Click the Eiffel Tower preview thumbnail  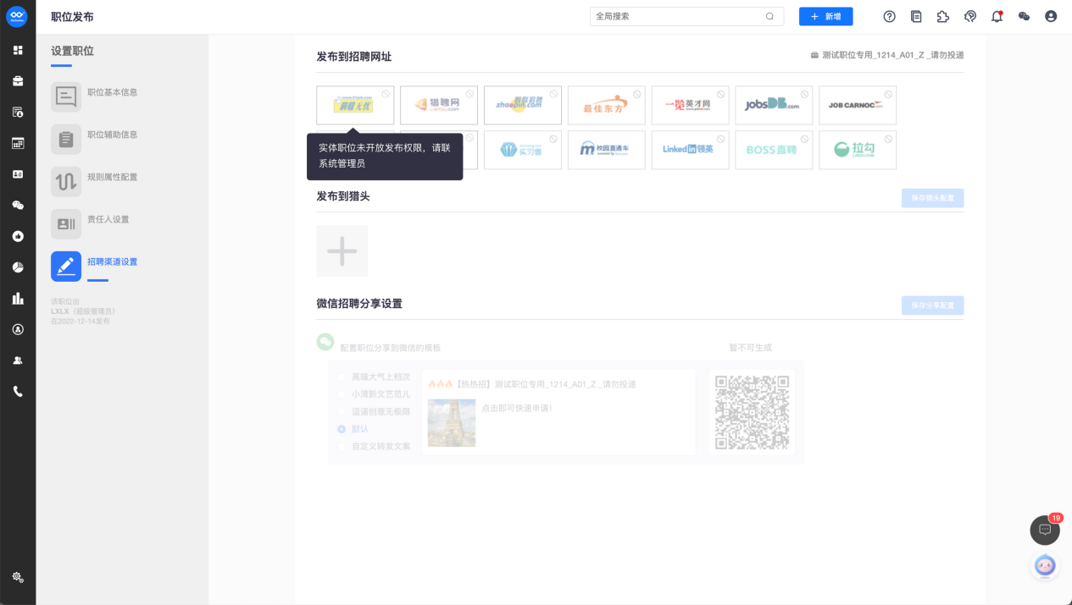(452, 422)
